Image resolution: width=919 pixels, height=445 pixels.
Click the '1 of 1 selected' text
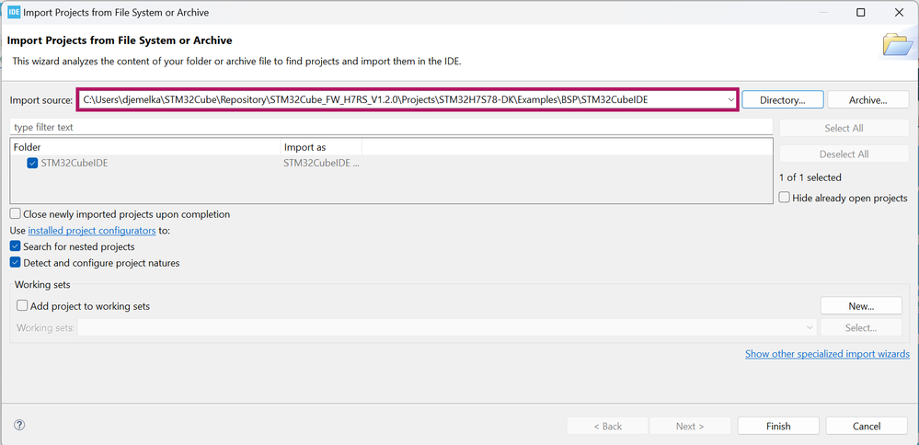pyautogui.click(x=810, y=177)
